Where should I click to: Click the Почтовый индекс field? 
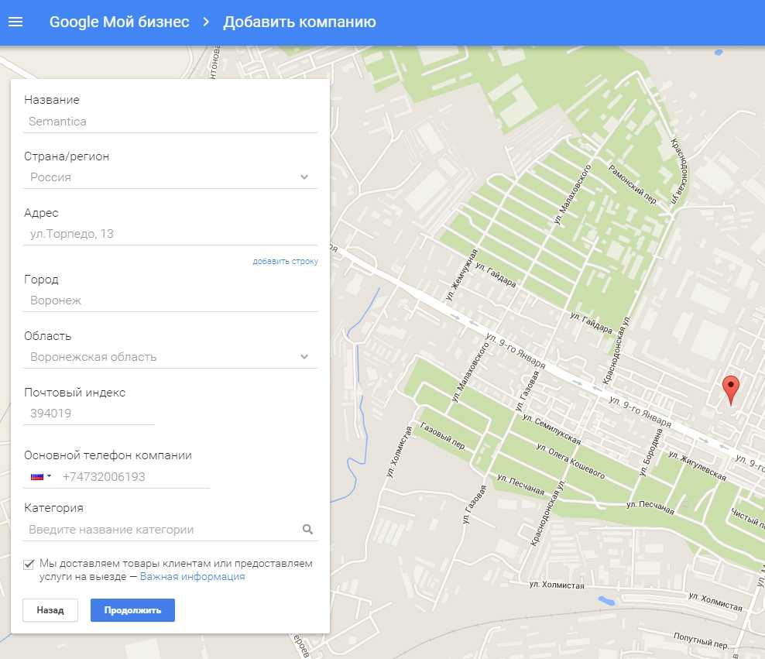click(89, 414)
